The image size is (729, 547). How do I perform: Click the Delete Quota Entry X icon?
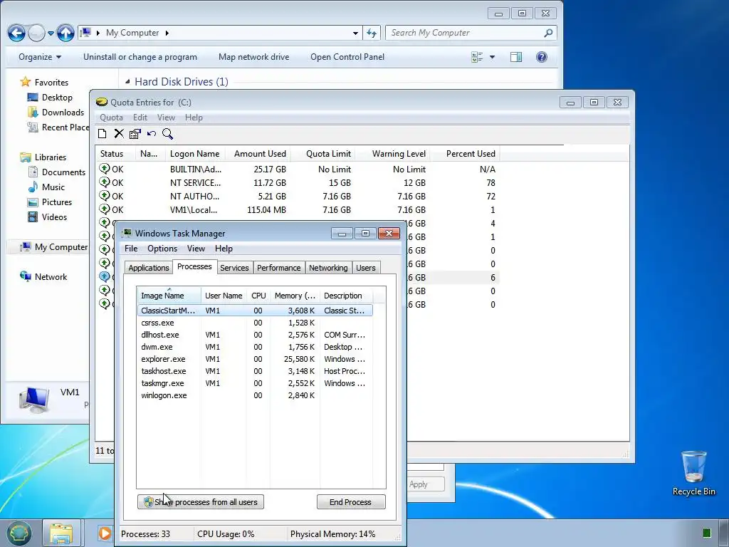[119, 134]
